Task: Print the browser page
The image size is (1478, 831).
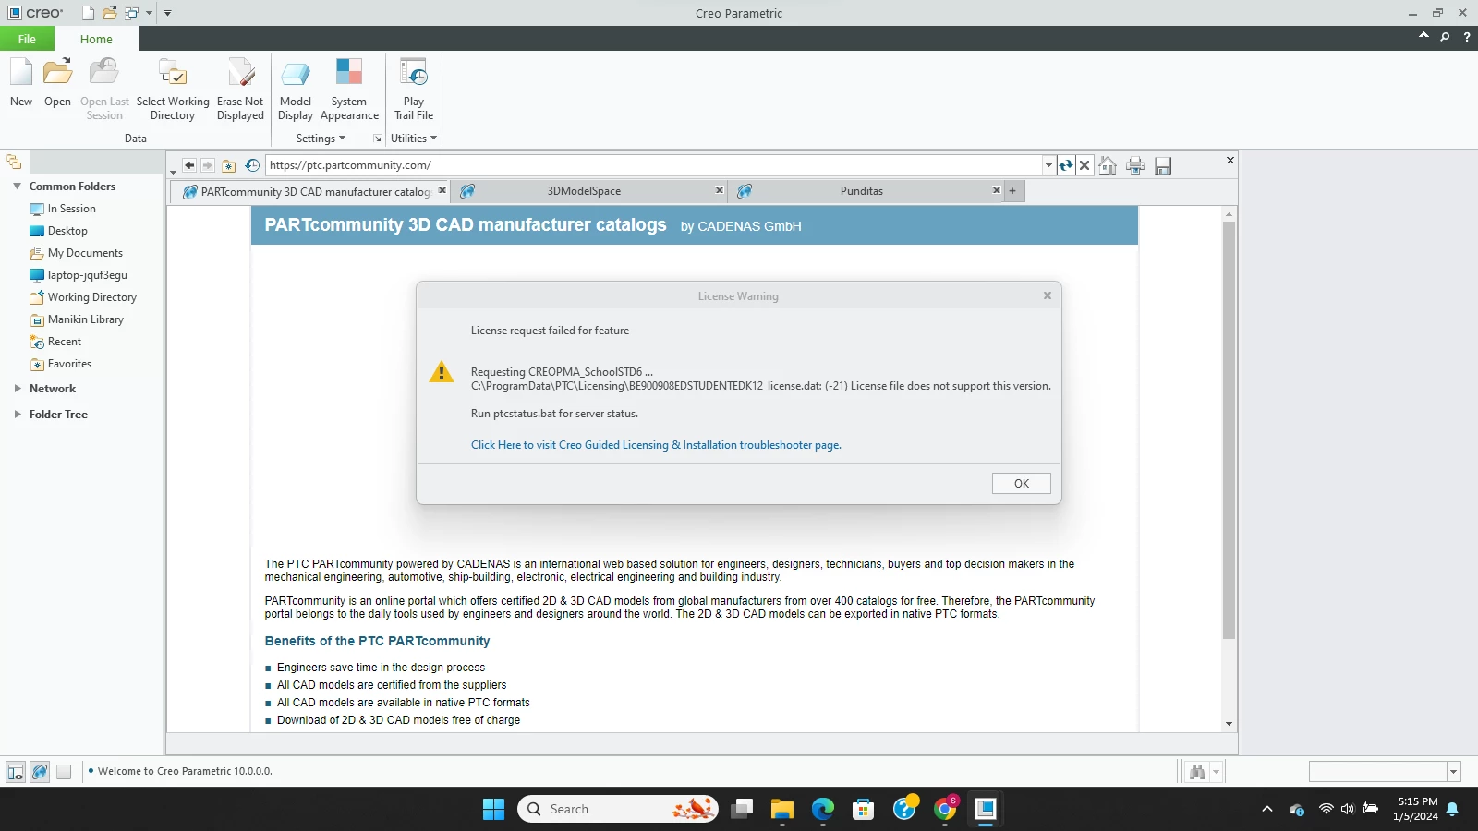Action: tap(1135, 165)
